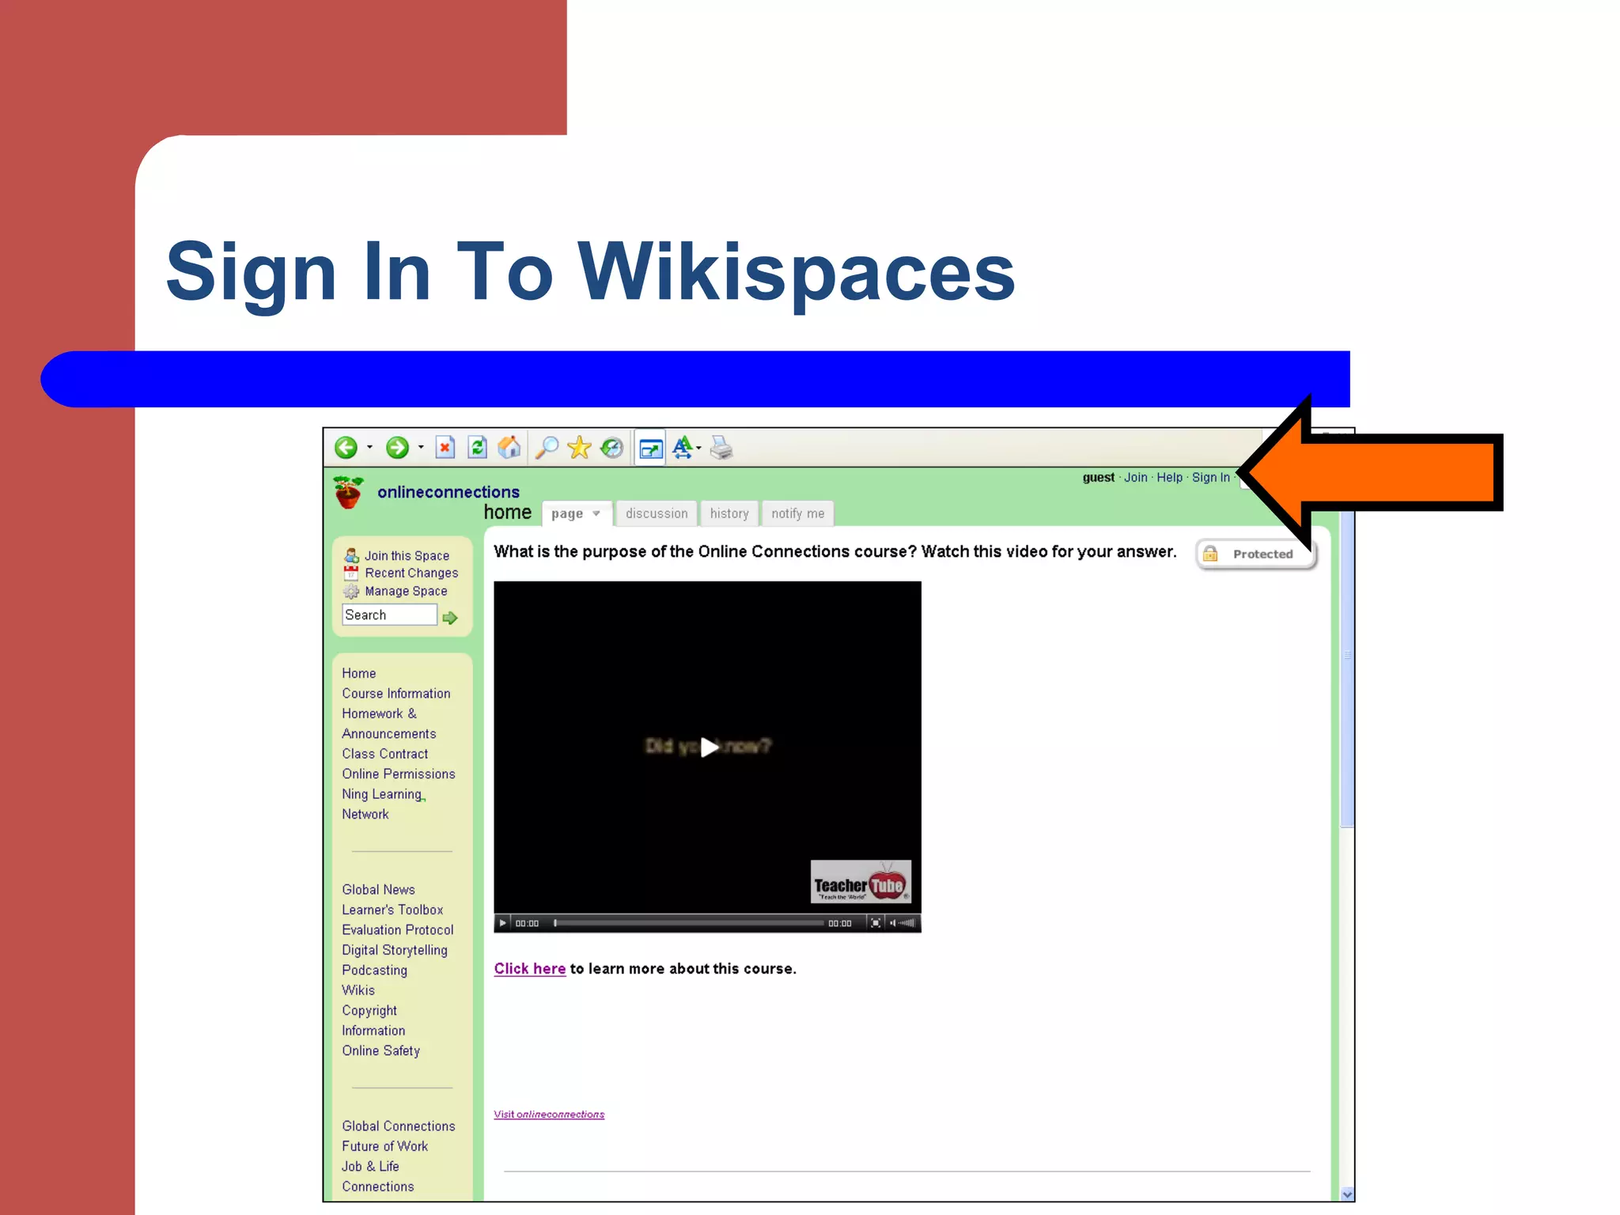Click the full screen window toolbar icon
Screen dimensions: 1620x1215
(650, 449)
